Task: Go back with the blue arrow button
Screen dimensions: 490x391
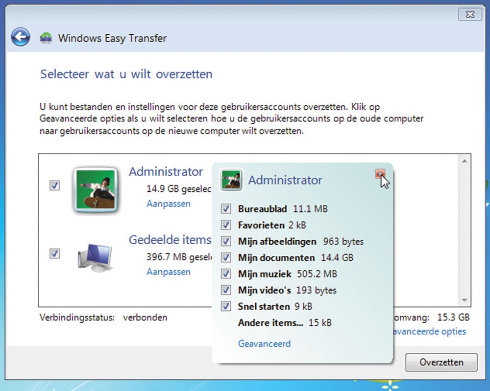Action: [21, 37]
